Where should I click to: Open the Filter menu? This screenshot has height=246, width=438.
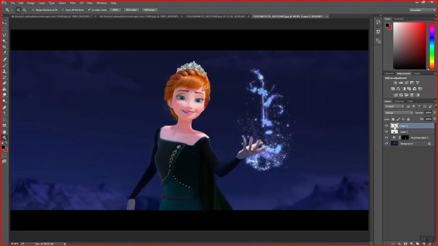pos(73,3)
